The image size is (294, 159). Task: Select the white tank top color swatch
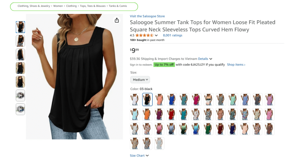point(135,99)
